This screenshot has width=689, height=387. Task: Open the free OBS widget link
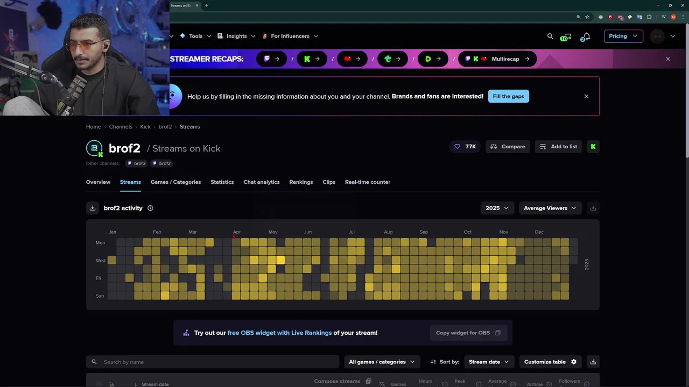pos(280,333)
